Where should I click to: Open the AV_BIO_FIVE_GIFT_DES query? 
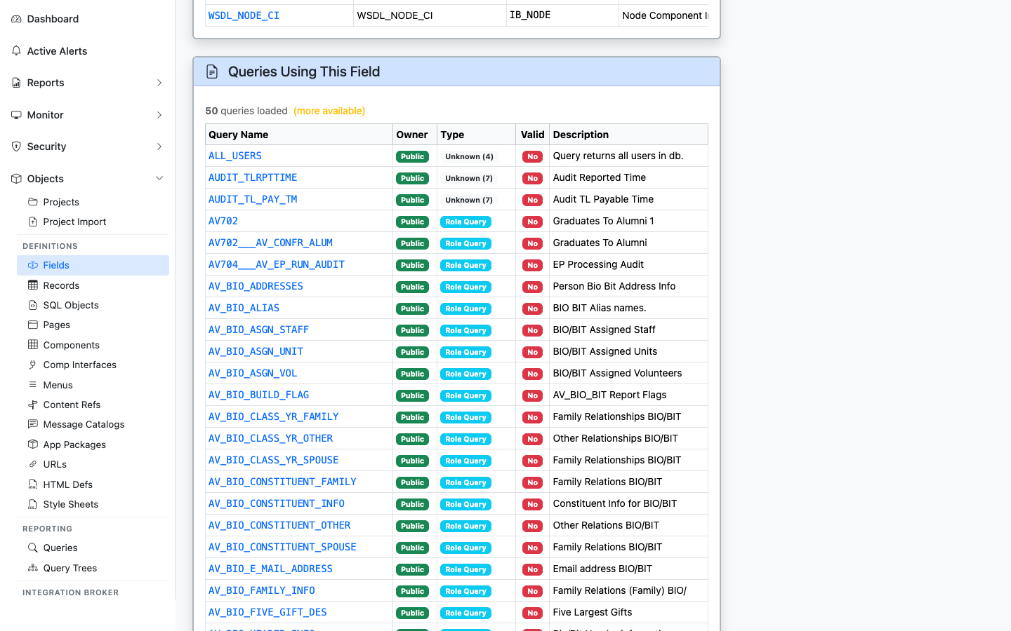[x=267, y=612]
